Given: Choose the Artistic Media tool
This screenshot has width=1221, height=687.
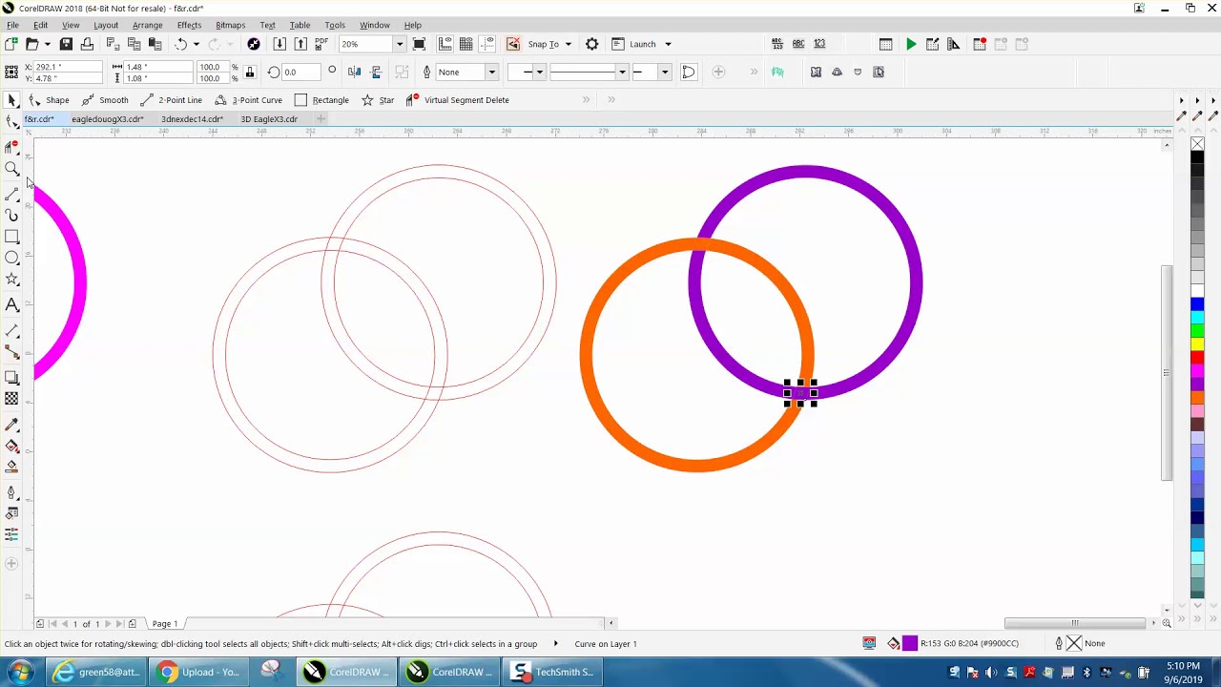Looking at the screenshot, I should [x=11, y=216].
